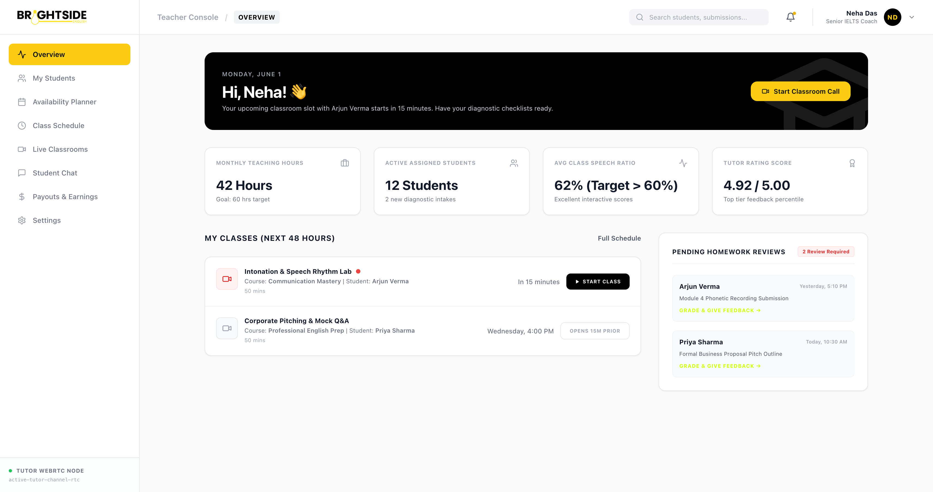
Task: Grade and give feedback on Priya Sharma's submission
Action: coord(720,366)
